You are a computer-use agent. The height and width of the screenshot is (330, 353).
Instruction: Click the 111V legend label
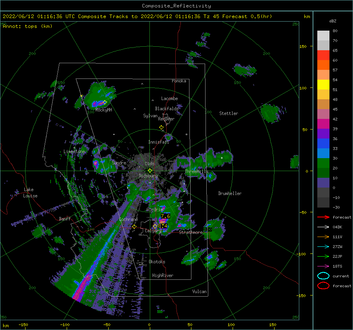(x=337, y=237)
